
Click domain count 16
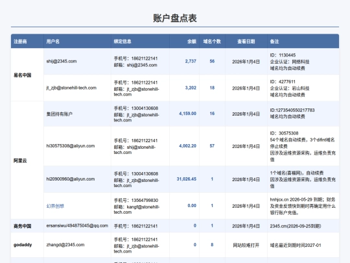(212, 114)
